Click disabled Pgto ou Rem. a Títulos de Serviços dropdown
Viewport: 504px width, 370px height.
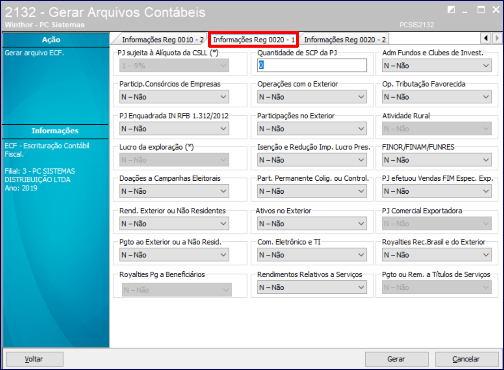click(x=436, y=287)
